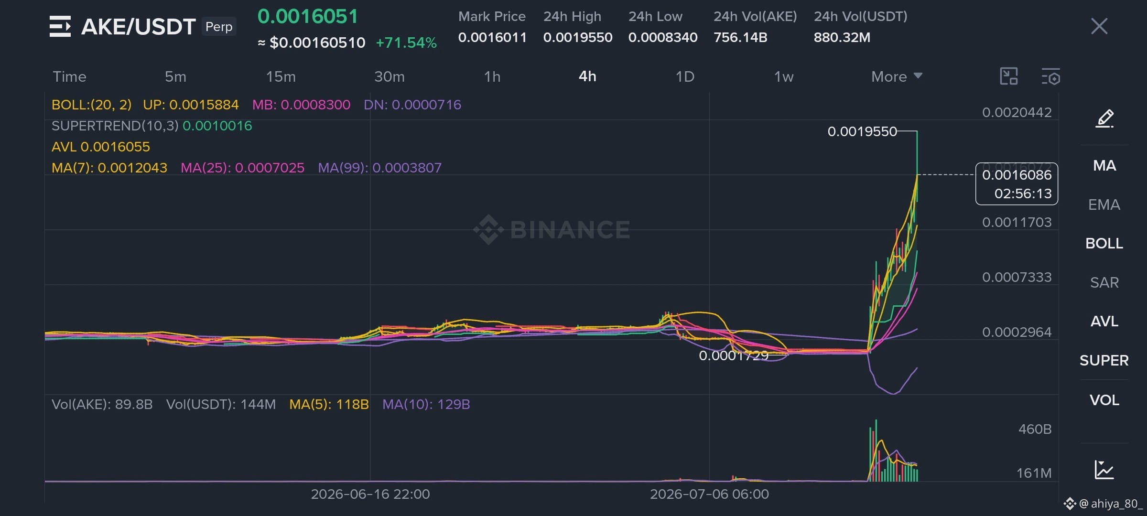The image size is (1147, 516).
Task: Tap the last price 0.0016051
Action: point(308,17)
